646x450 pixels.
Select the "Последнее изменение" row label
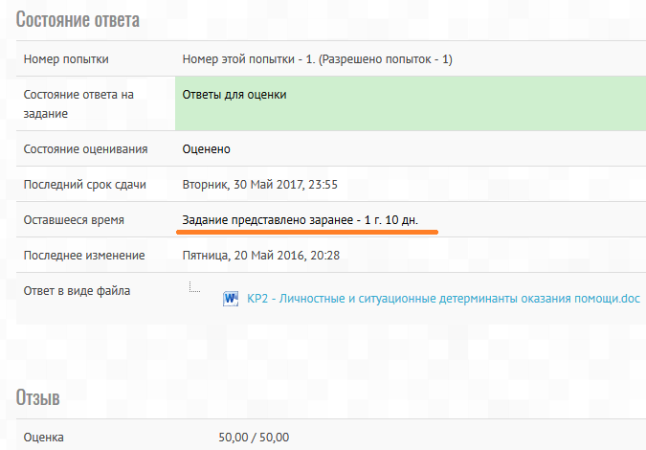tap(84, 256)
